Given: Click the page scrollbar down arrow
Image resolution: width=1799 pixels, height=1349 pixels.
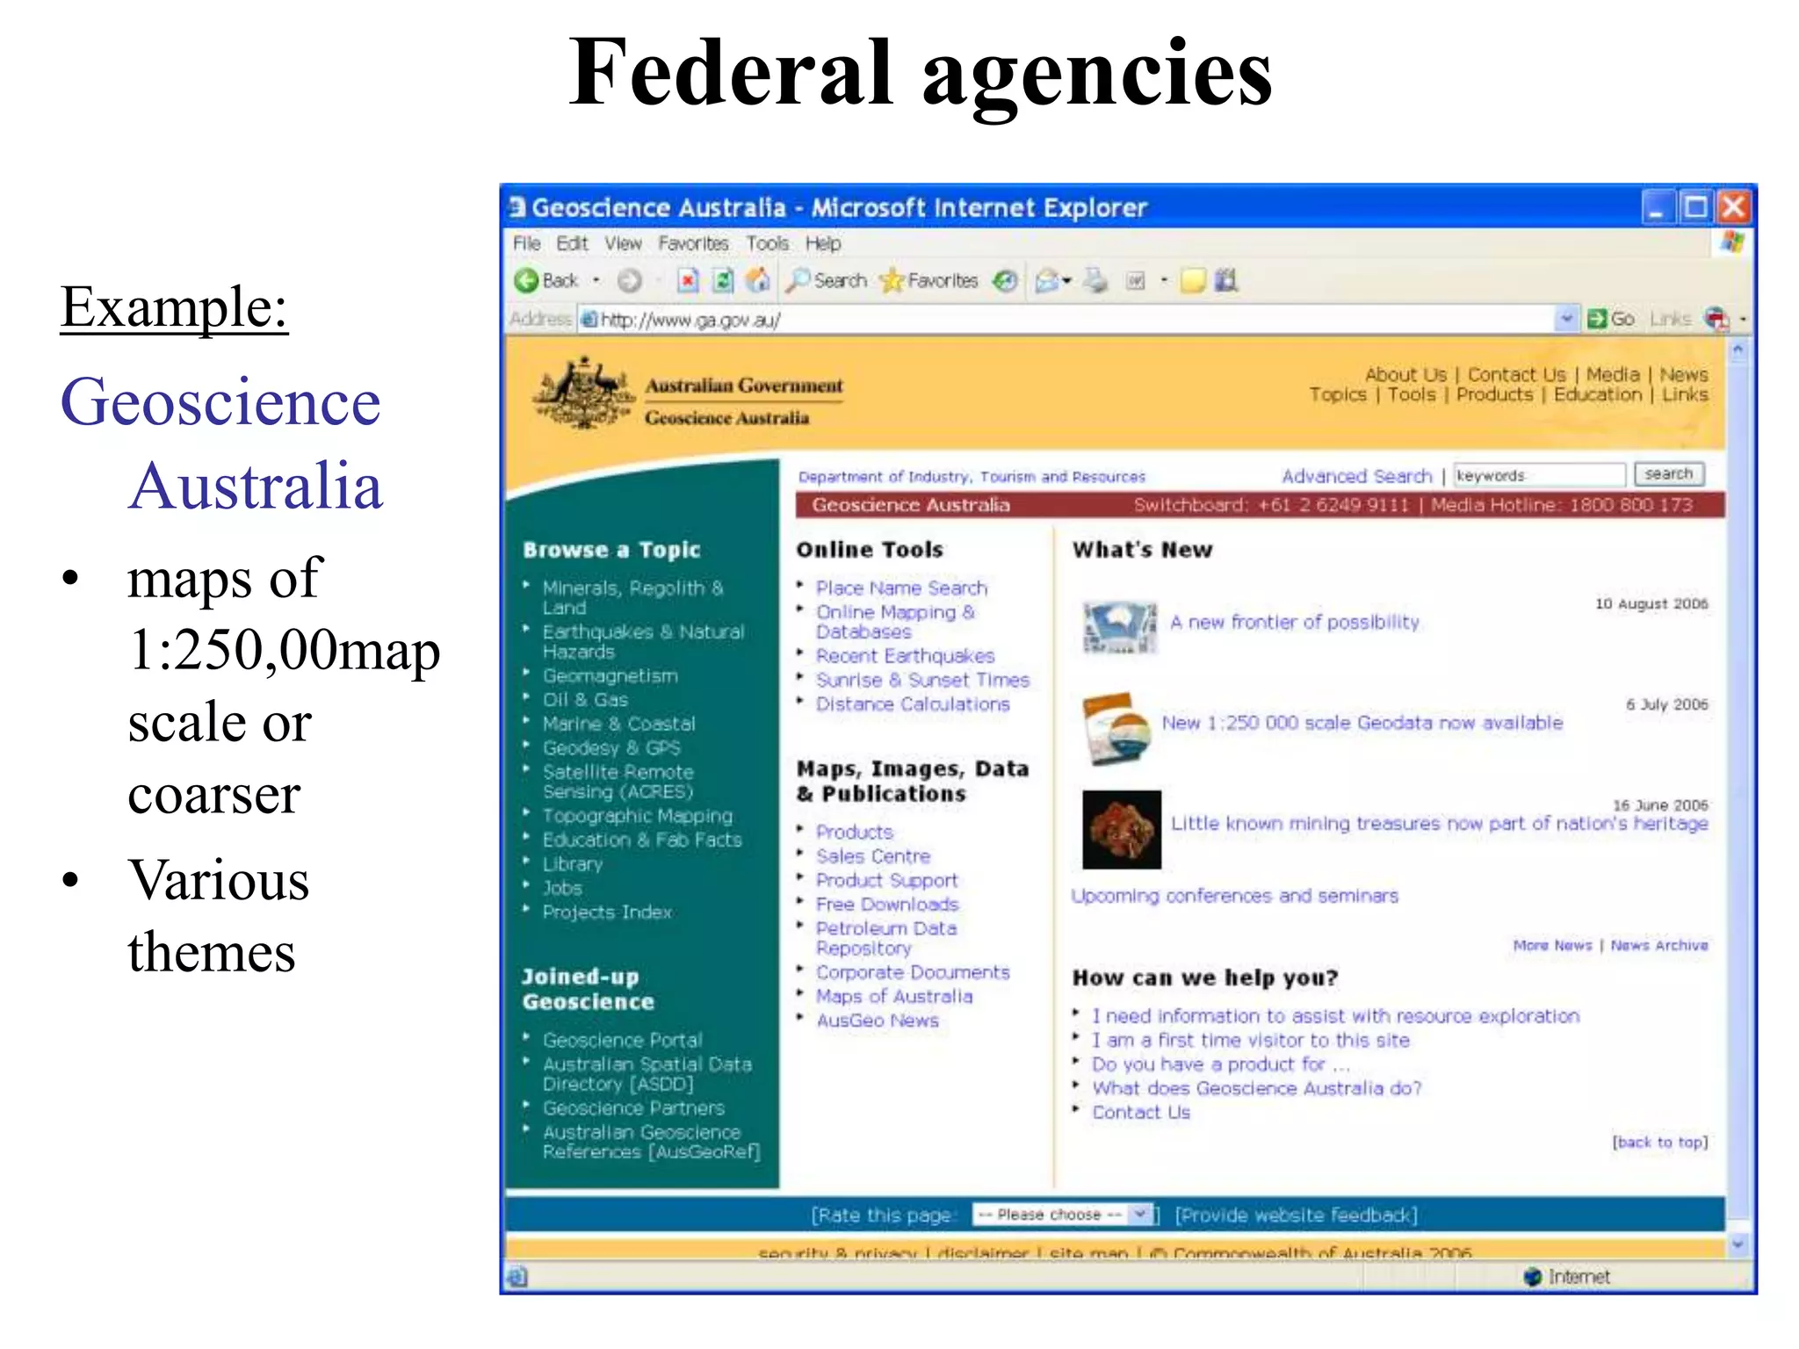Looking at the screenshot, I should click(x=1738, y=1244).
